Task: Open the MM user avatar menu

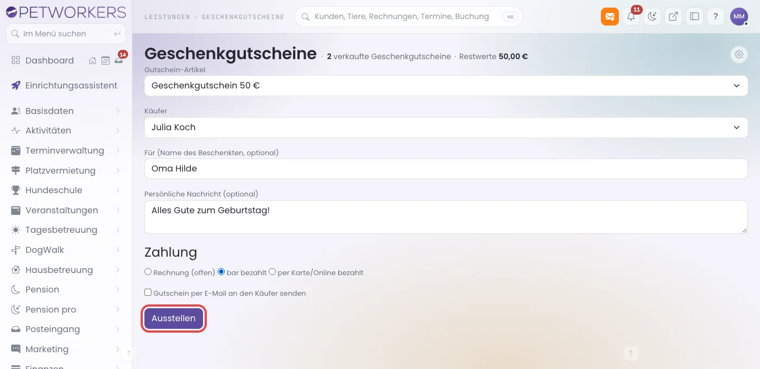Action: pyautogui.click(x=739, y=17)
